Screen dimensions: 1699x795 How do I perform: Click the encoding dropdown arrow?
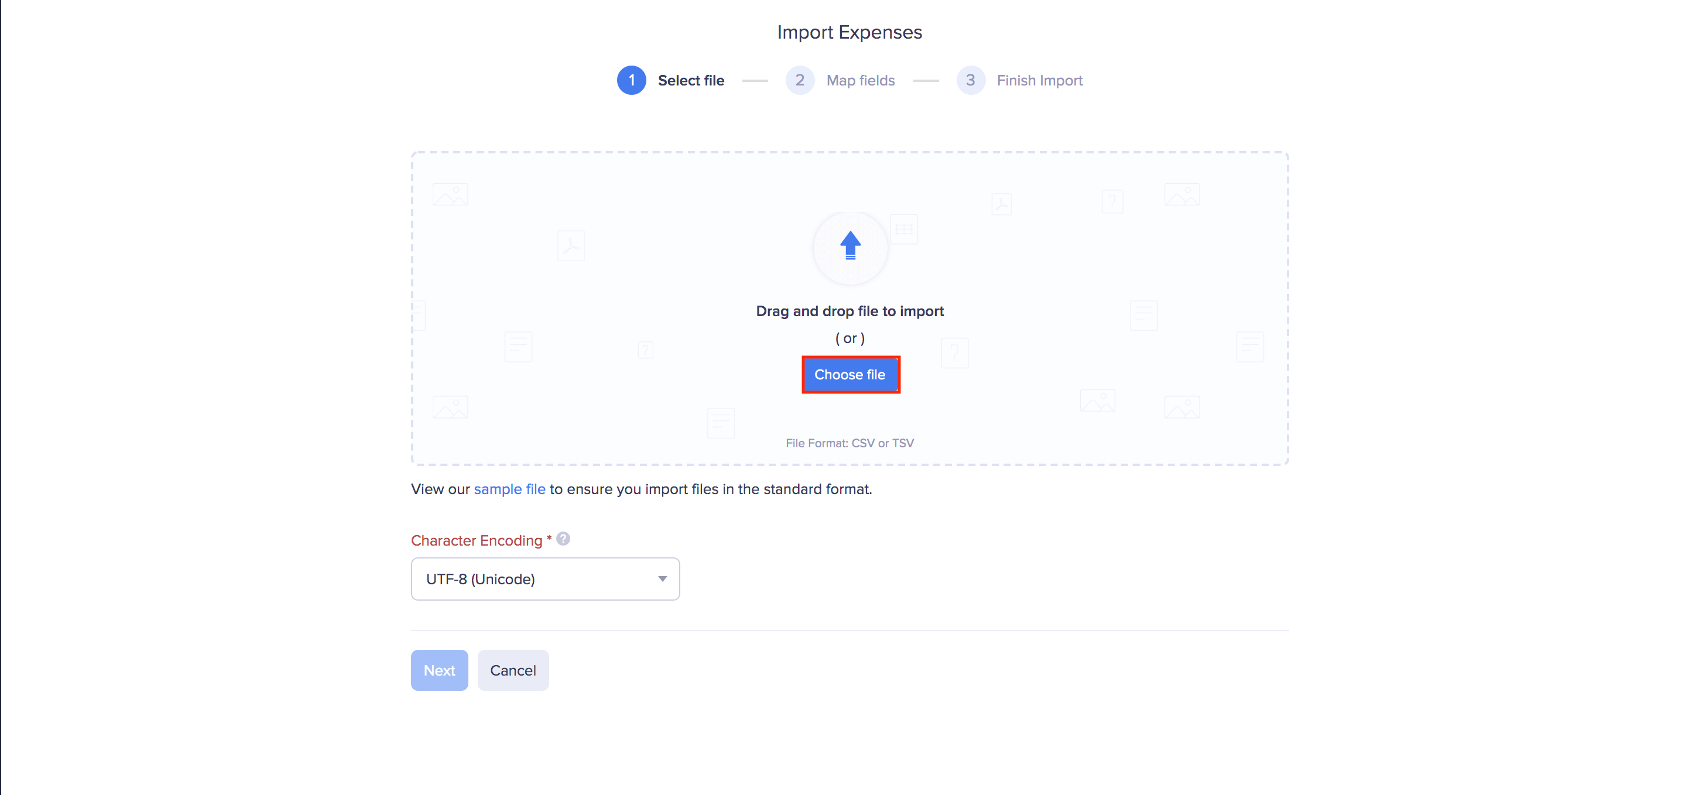[662, 578]
